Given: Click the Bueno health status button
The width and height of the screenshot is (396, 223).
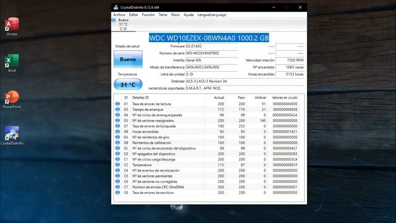Looking at the screenshot, I should coord(128,59).
